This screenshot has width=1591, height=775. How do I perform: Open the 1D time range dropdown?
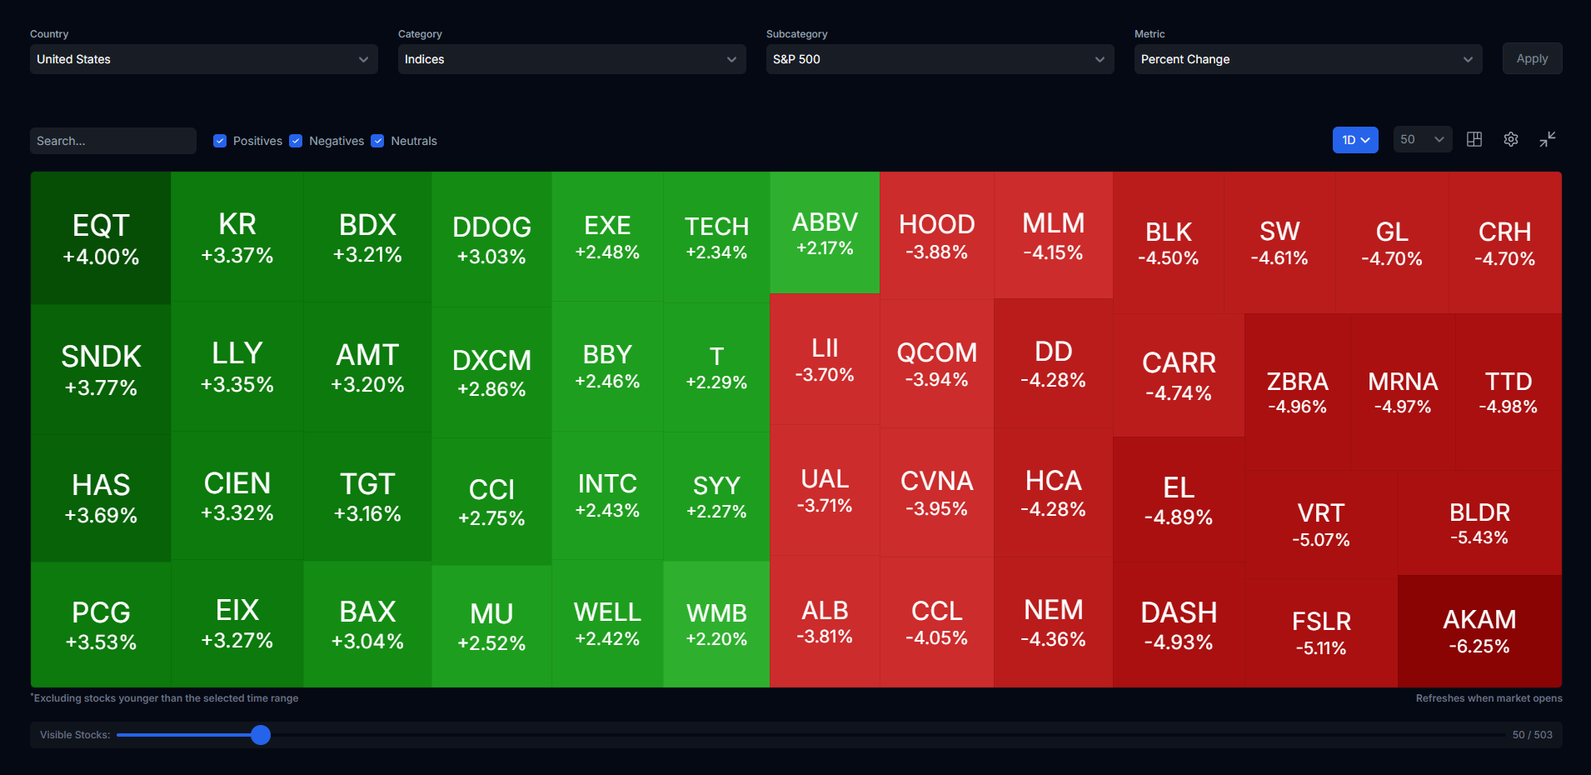pyautogui.click(x=1355, y=140)
